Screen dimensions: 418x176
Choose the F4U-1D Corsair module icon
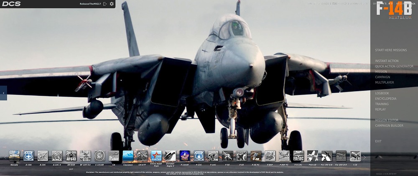click(x=313, y=156)
